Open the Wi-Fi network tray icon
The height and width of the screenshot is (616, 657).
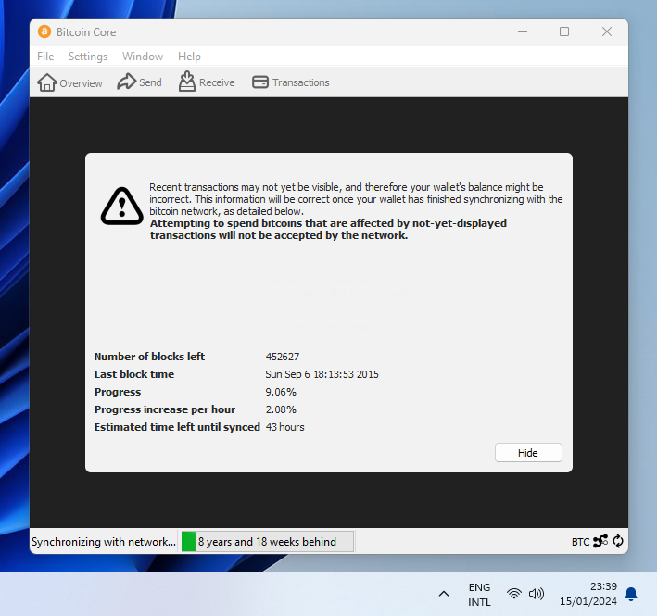point(513,594)
